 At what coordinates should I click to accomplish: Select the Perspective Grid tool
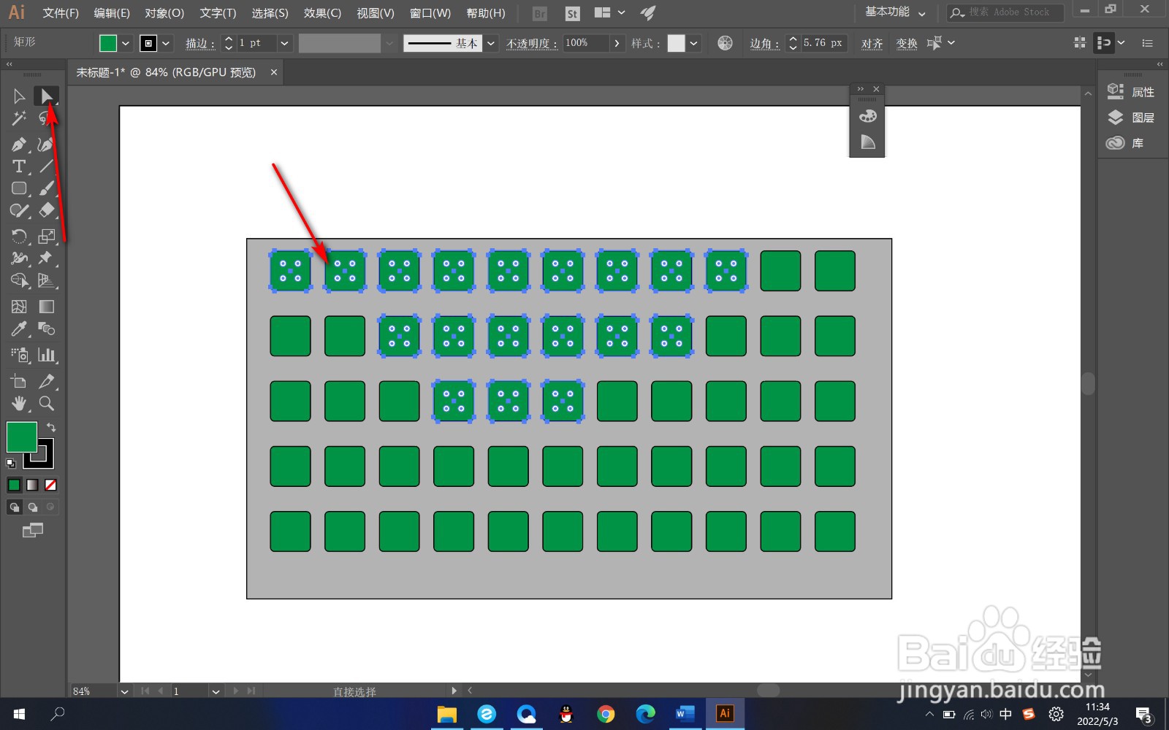47,280
